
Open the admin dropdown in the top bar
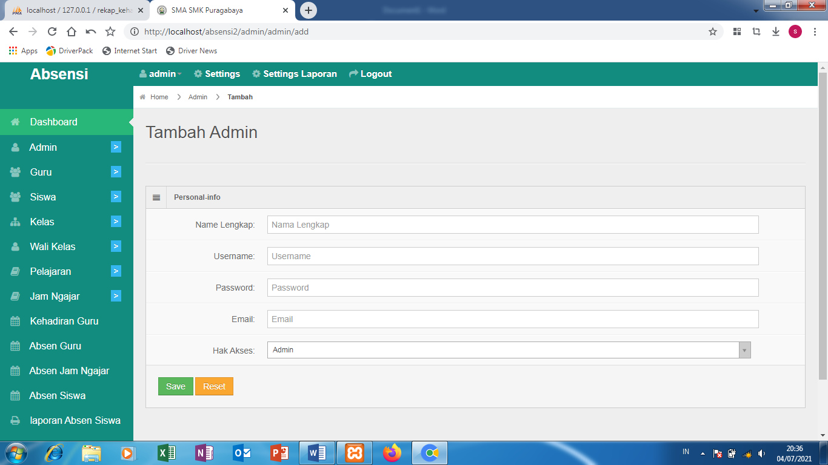click(161, 73)
